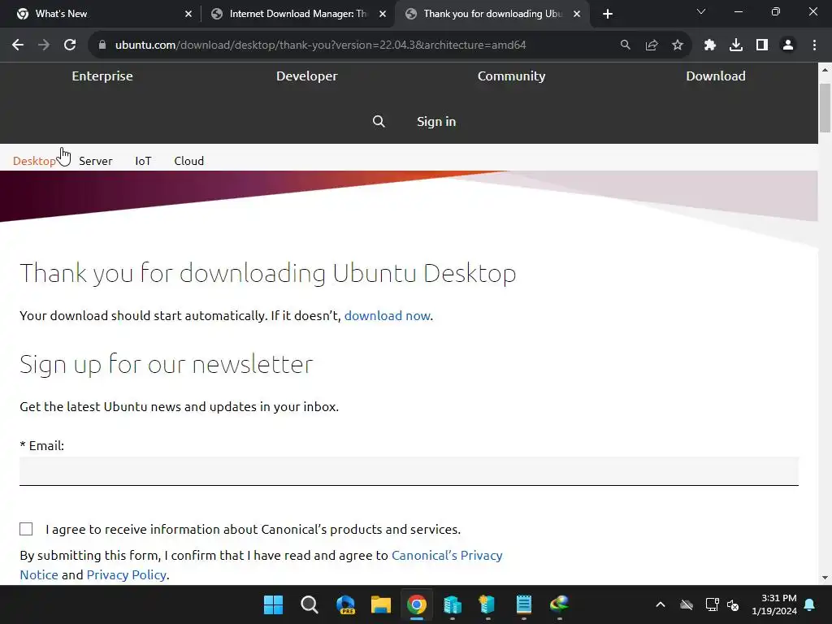Viewport: 832px width, 624px height.
Task: Show Chrome downloads tray
Action: (x=736, y=45)
